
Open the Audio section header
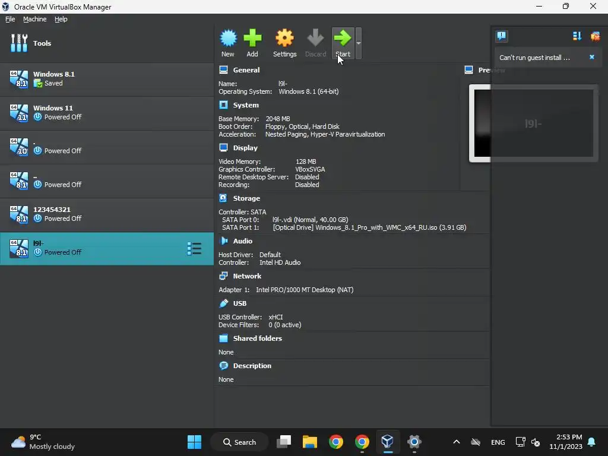tap(242, 241)
